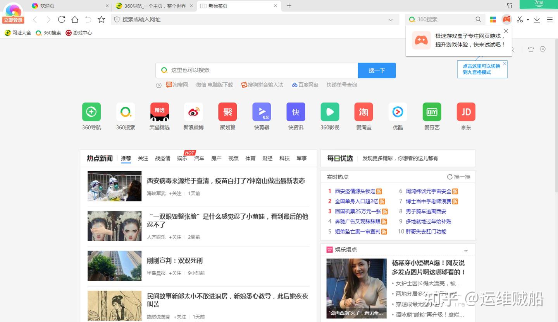The image size is (558, 322).
Task: Open the 西安疫情源头锁定 hot topic
Action: [355, 191]
